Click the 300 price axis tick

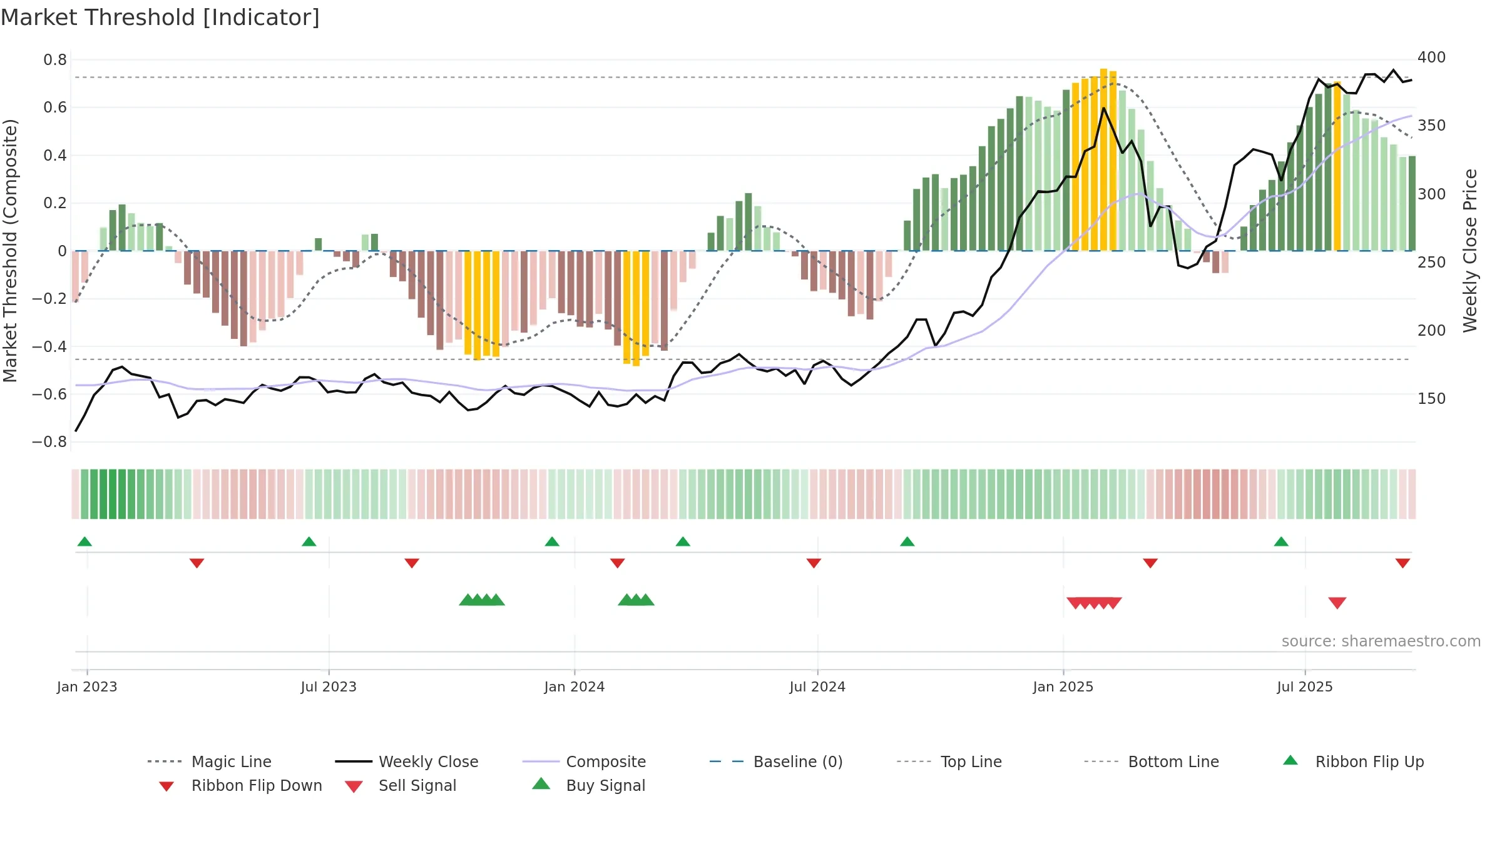click(1431, 194)
